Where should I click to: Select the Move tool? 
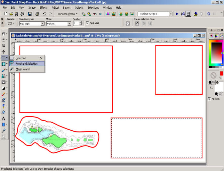pos(4,52)
